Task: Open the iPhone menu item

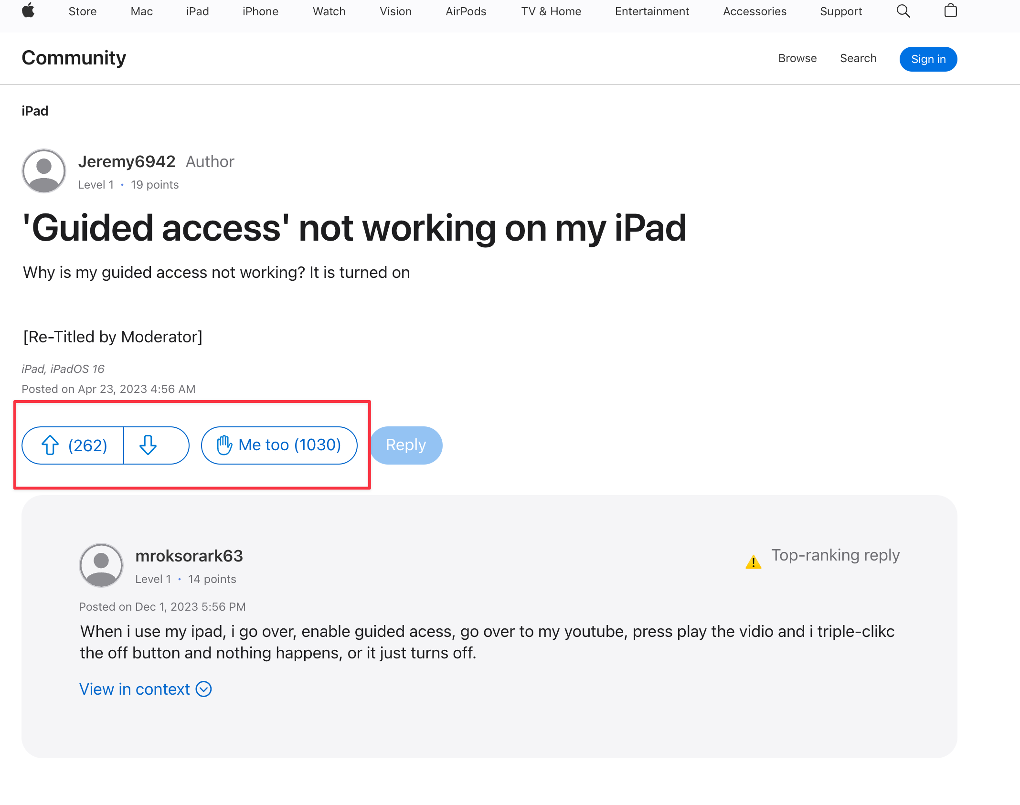Action: [260, 11]
